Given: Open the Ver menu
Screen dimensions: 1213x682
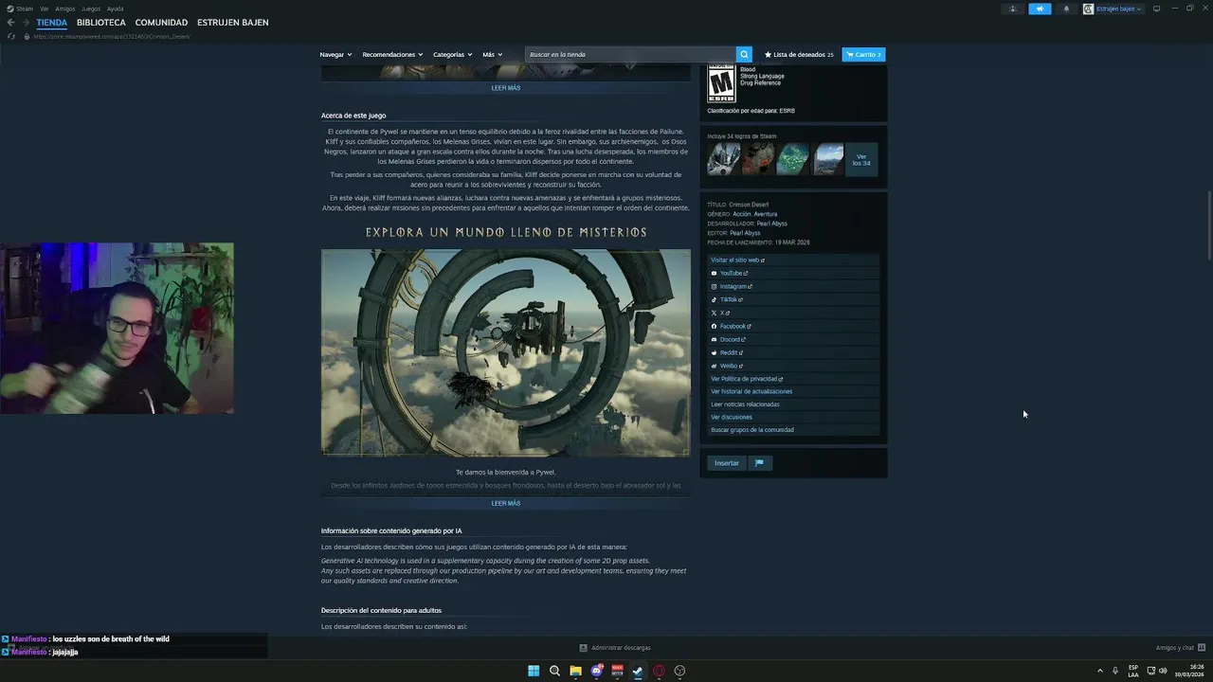Looking at the screenshot, I should 45,9.
